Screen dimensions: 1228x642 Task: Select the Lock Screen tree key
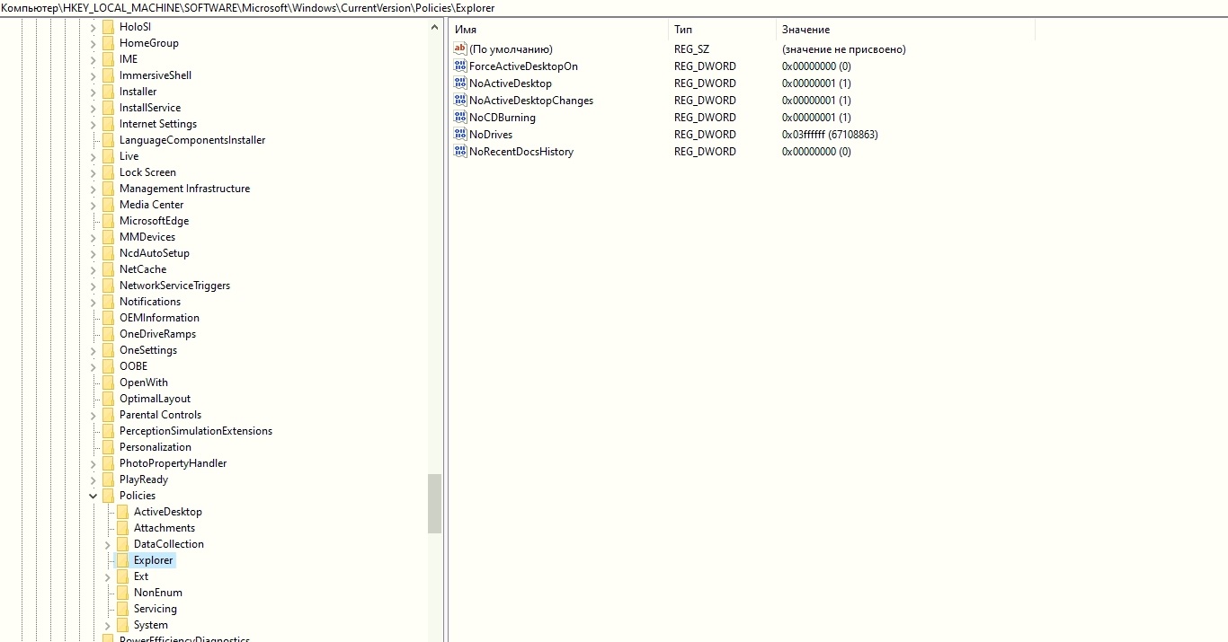[147, 172]
